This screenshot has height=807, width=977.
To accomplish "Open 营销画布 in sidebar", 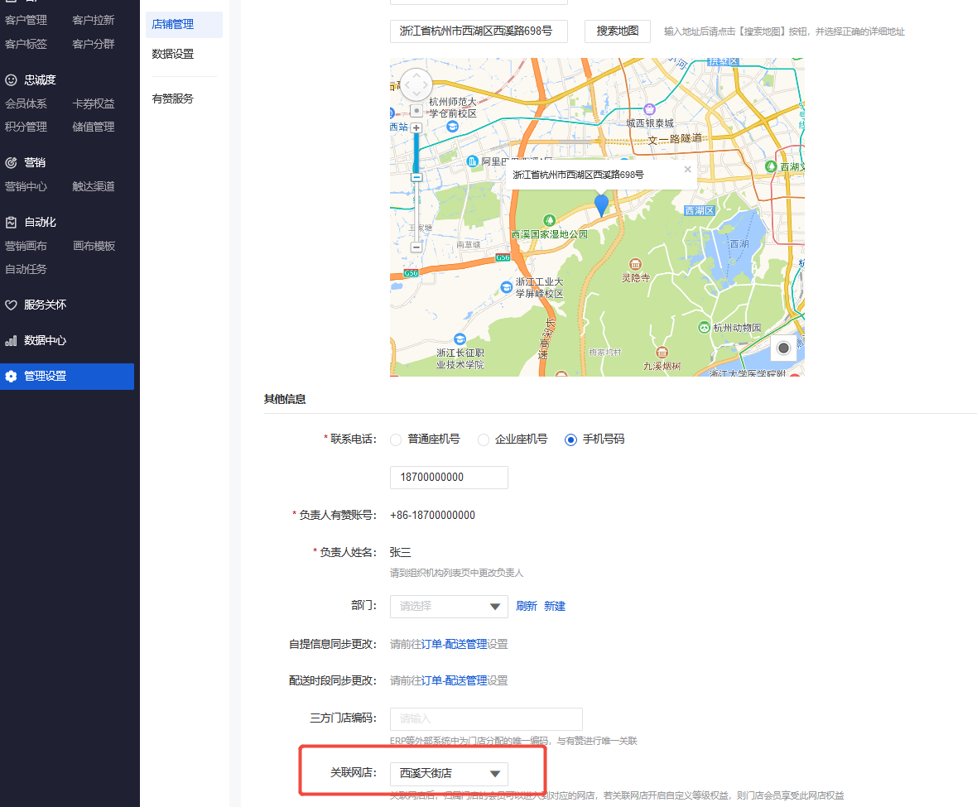I will pos(26,246).
